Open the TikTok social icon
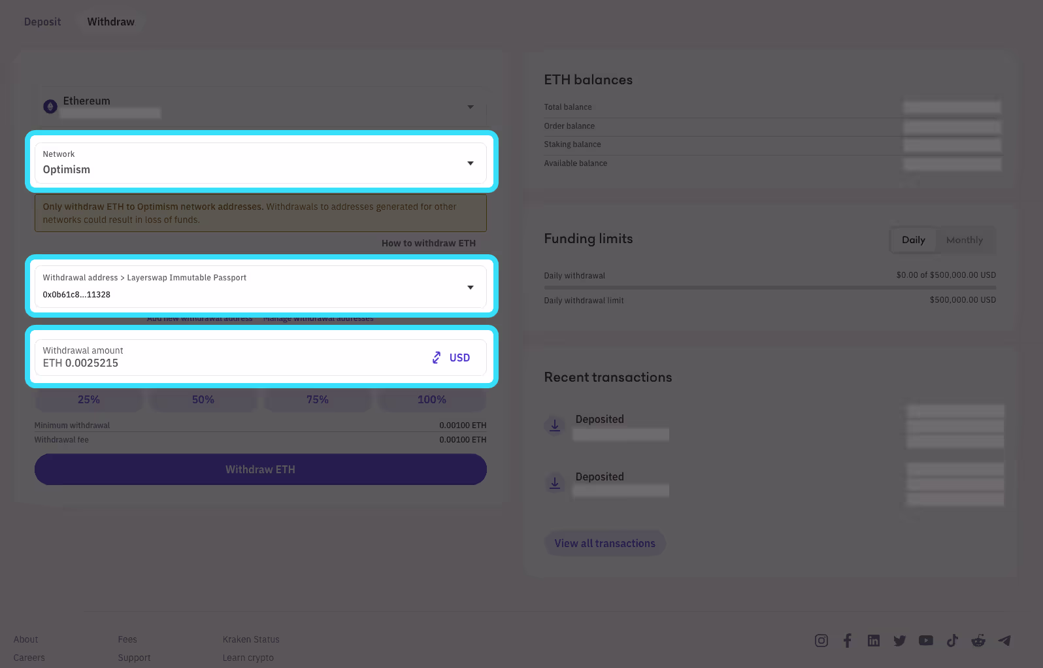This screenshot has height=668, width=1043. tap(952, 641)
